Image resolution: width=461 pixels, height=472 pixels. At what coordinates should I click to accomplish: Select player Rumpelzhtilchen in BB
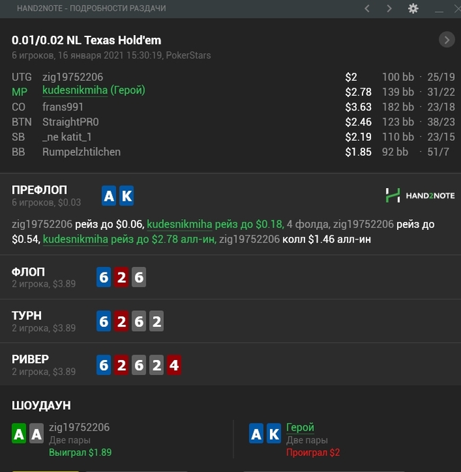coord(82,152)
